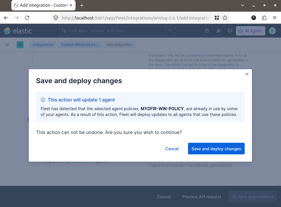281x207 pixels.
Task: Bookmark this page with the star
Action: tap(225, 18)
